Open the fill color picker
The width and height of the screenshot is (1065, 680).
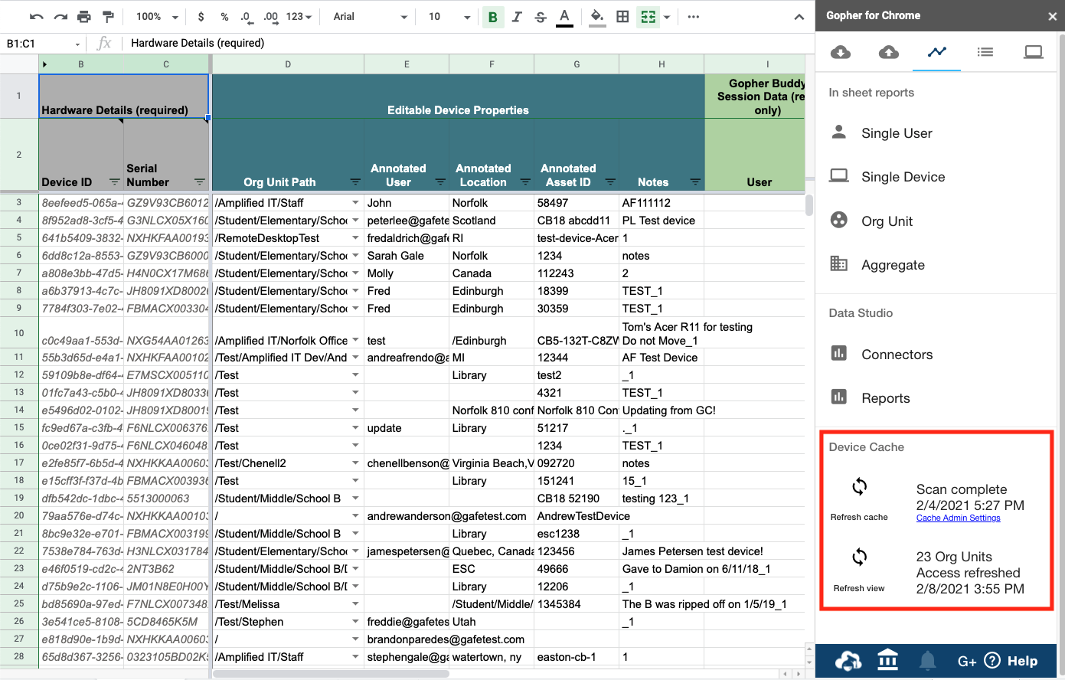pyautogui.click(x=597, y=17)
